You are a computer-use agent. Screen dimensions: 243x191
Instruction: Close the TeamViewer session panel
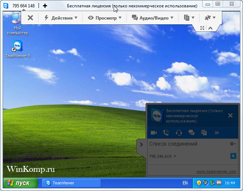coord(230,115)
